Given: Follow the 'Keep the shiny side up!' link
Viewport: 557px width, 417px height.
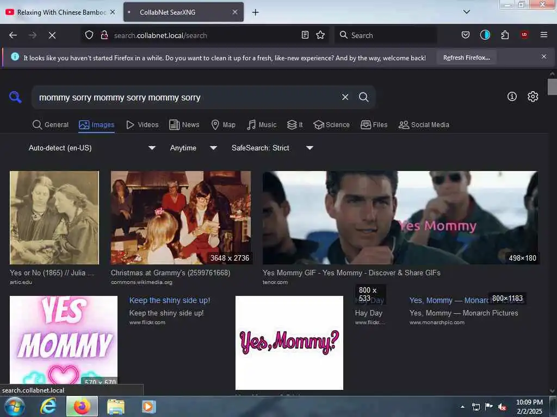Looking at the screenshot, I should point(170,300).
